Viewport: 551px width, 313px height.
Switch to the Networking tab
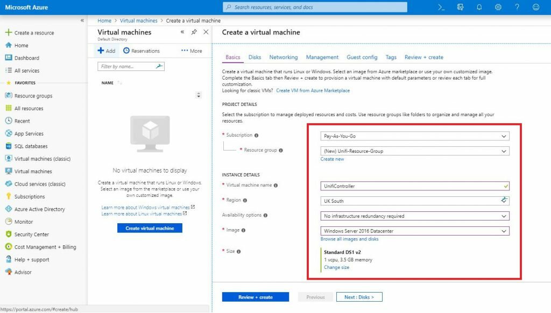click(x=284, y=57)
